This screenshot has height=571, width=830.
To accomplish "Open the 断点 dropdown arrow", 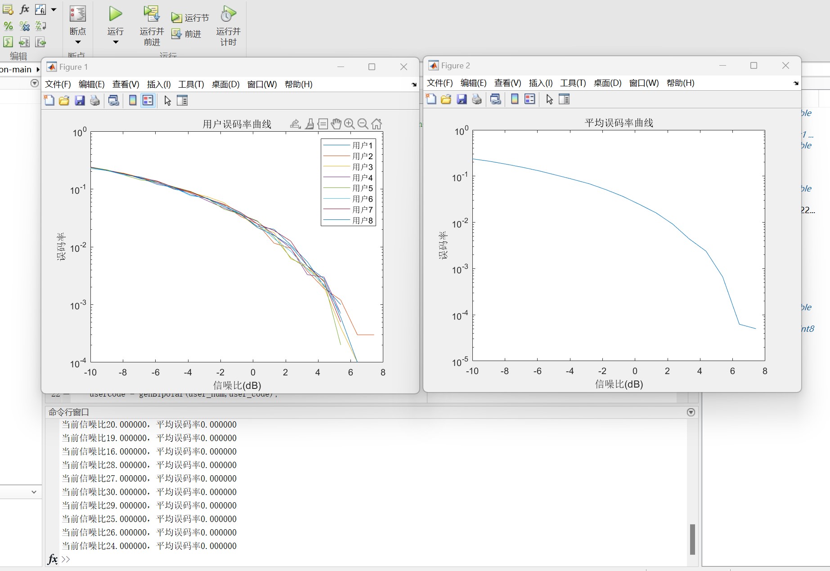I will tap(78, 42).
